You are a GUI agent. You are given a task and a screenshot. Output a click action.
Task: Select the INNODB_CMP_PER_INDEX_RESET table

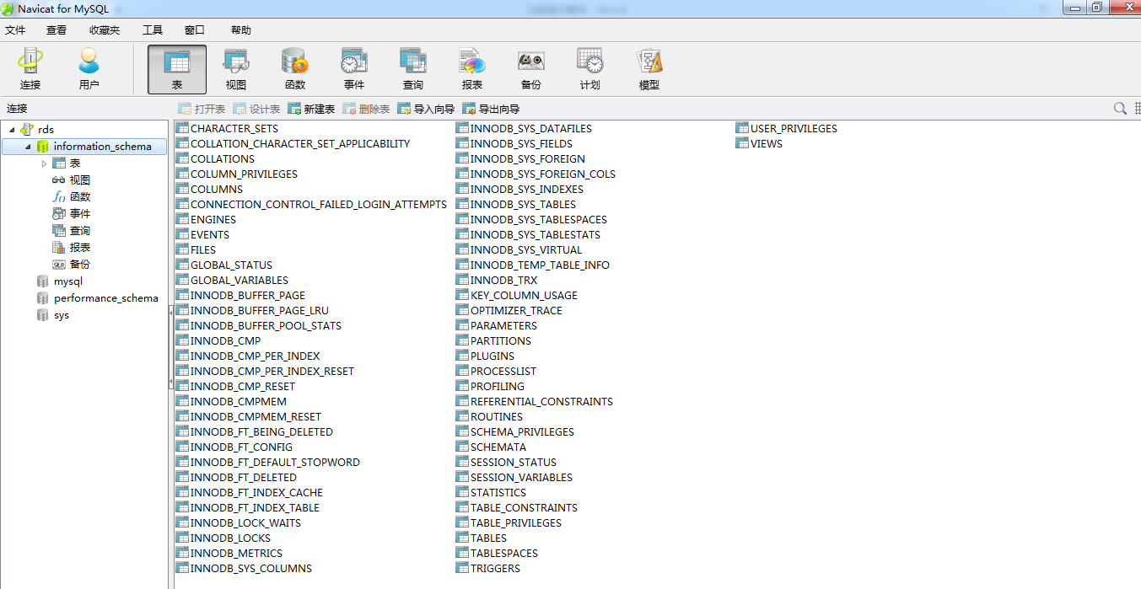click(x=266, y=372)
